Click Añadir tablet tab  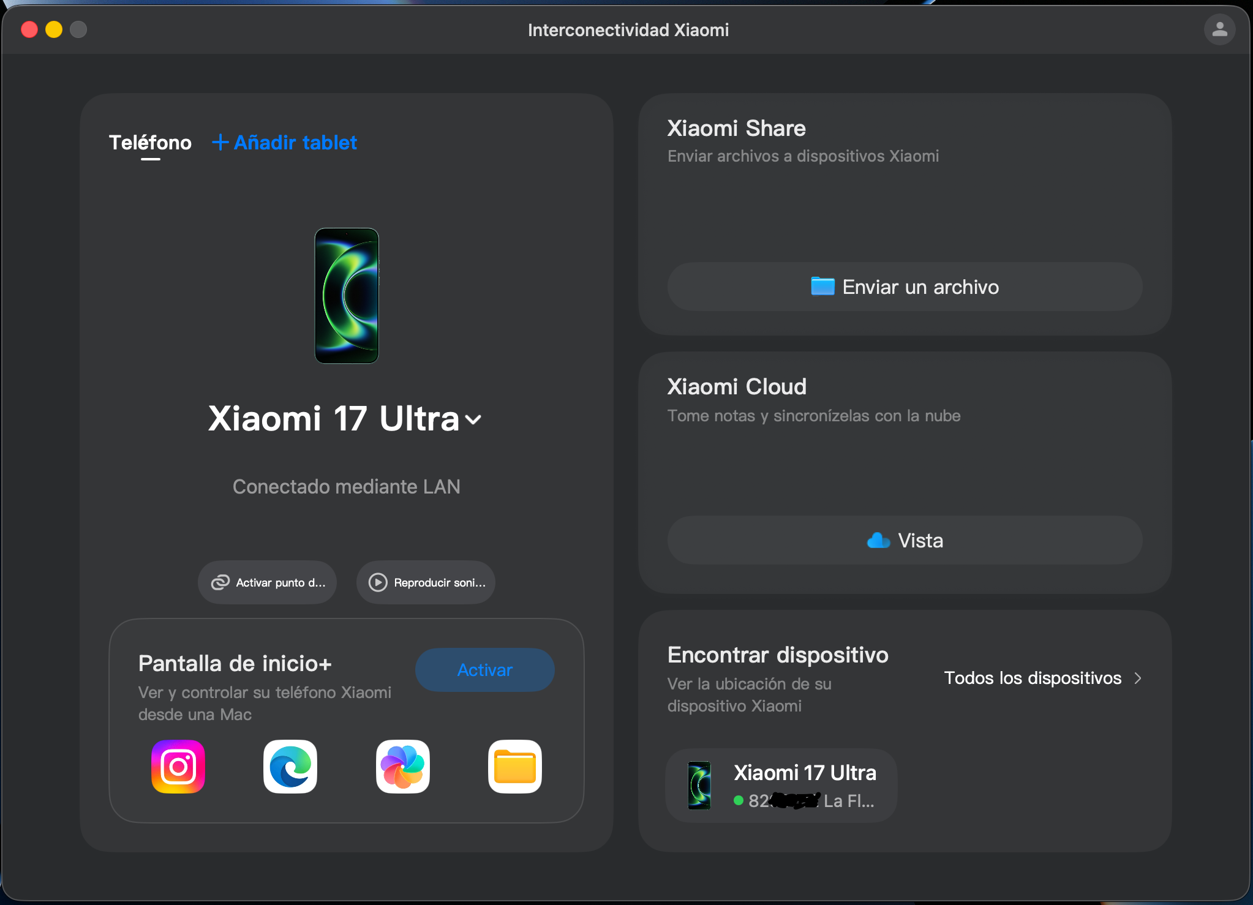point(295,143)
